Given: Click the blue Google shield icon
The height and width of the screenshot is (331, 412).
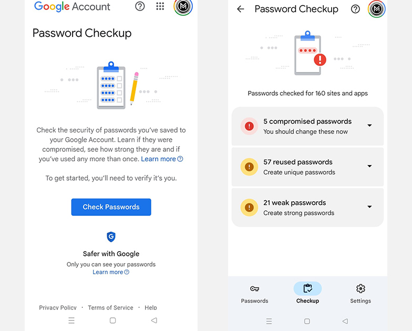Looking at the screenshot, I should point(111,237).
